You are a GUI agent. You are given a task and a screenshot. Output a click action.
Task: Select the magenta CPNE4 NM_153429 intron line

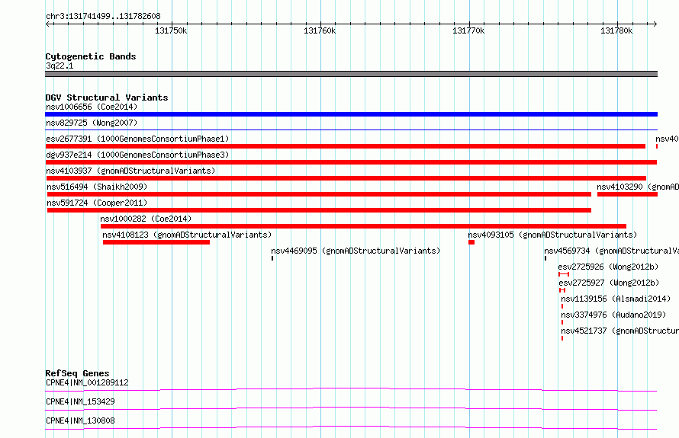pyautogui.click(x=351, y=408)
